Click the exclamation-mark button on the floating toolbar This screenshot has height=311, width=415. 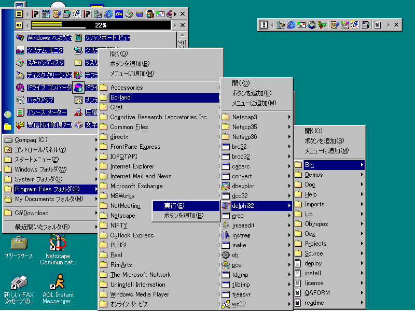pos(264,25)
